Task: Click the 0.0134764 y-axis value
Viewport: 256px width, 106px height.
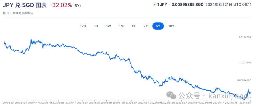Action: 245,37
